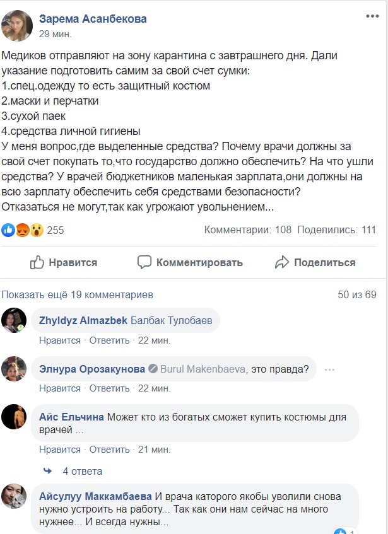Click the reply arrow icon beside 4 ответа
The height and width of the screenshot is (534, 388).
47,471
